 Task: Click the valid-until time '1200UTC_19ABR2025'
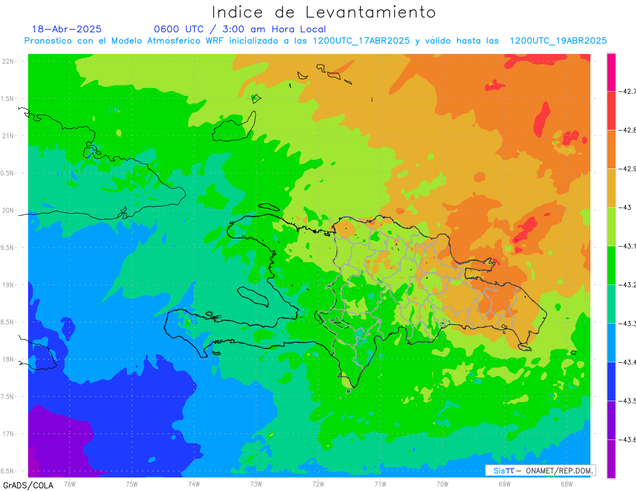pyautogui.click(x=558, y=41)
